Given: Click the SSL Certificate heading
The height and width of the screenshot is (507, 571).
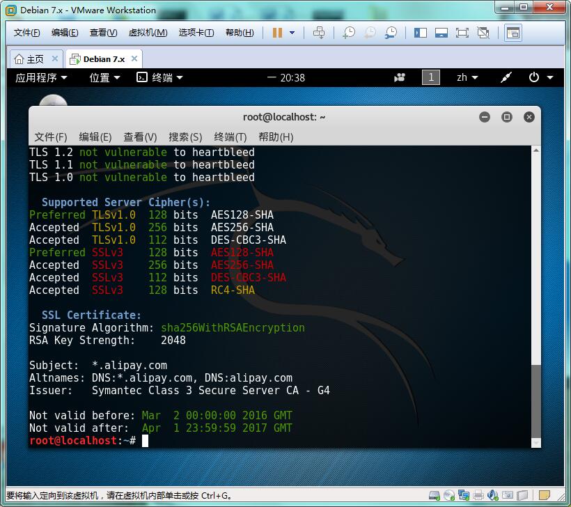Looking at the screenshot, I should coord(91,315).
